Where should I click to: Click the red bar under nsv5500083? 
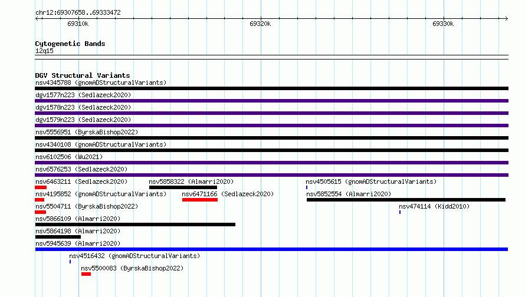coord(86,274)
